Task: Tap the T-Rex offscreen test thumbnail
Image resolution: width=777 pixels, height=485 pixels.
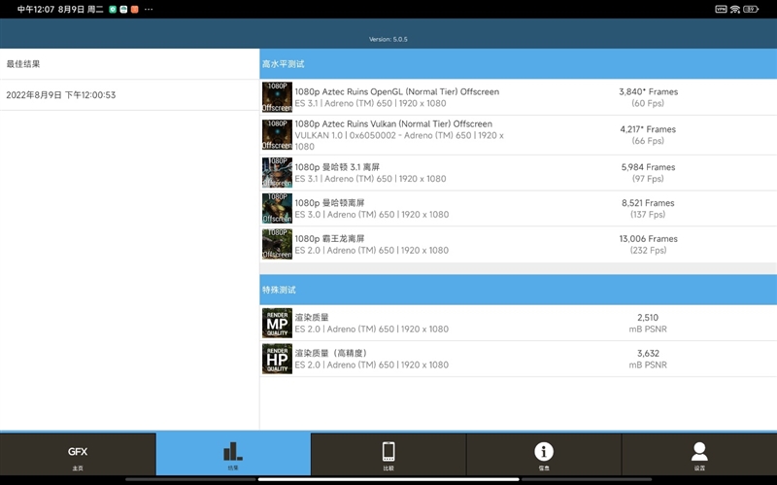Action: pos(277,244)
